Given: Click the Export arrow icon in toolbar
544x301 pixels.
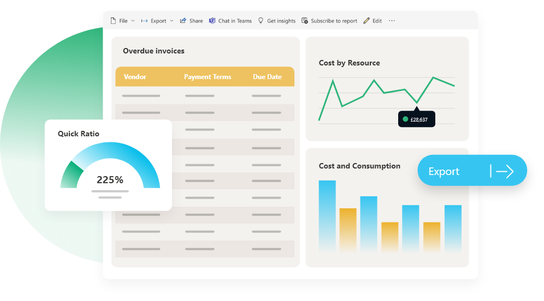Looking at the screenshot, I should click(x=144, y=21).
